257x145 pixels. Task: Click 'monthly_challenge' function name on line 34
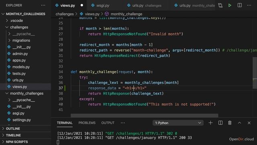98,72
